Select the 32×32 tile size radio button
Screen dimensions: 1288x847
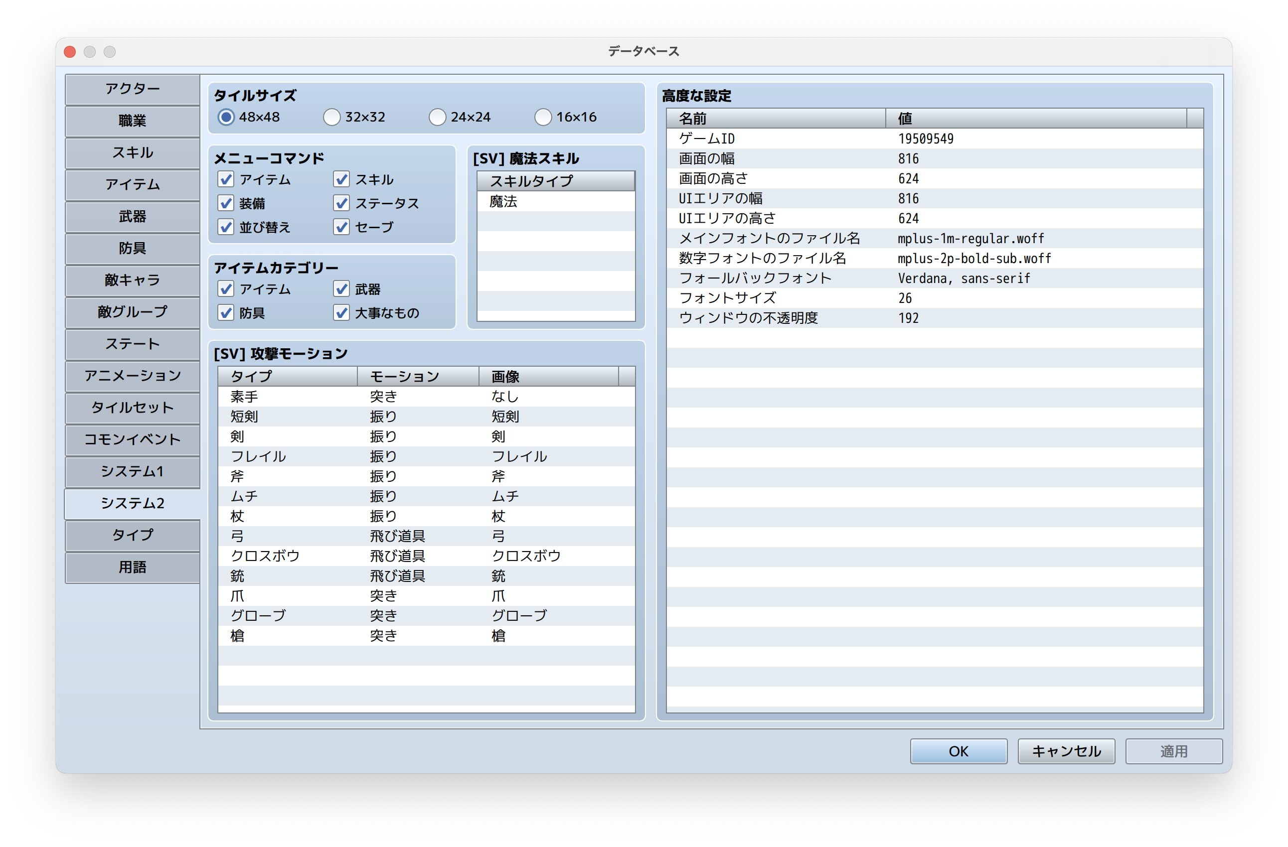pos(332,117)
